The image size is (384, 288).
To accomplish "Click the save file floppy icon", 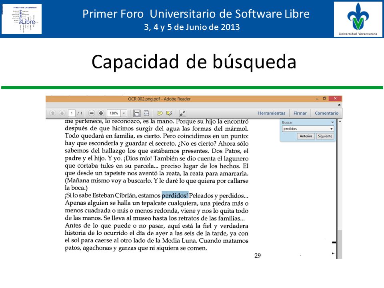I will (x=137, y=113).
